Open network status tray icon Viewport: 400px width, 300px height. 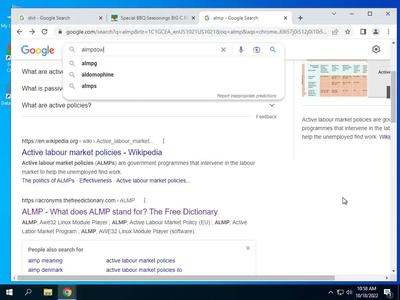(x=340, y=292)
